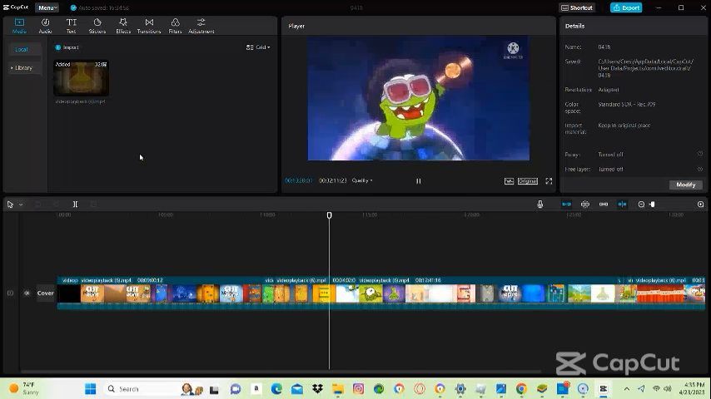Open Google Chrome from taskbar
Viewport: 711px width, 399px height.
click(521, 388)
